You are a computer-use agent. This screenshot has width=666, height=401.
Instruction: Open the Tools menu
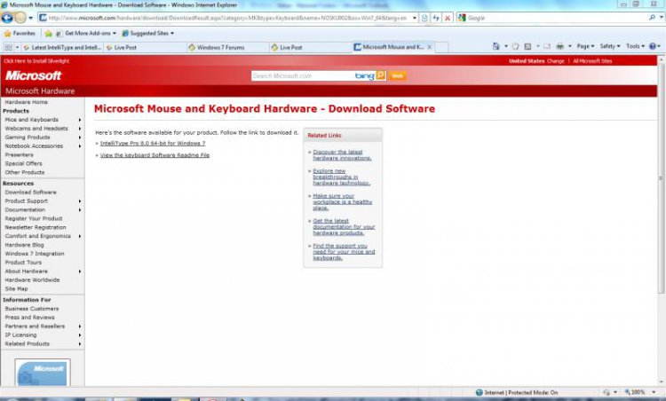[x=635, y=46]
